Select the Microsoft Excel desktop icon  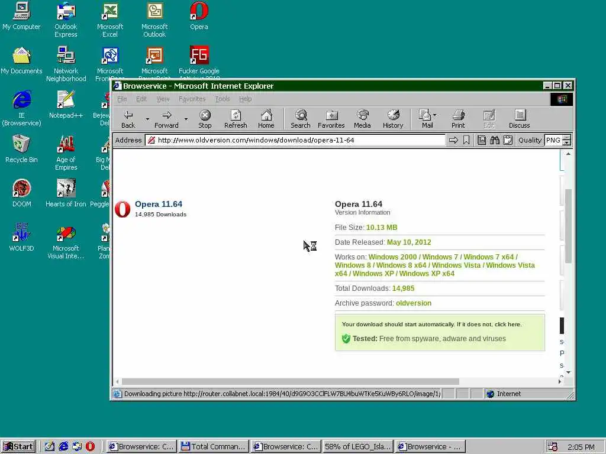109,20
